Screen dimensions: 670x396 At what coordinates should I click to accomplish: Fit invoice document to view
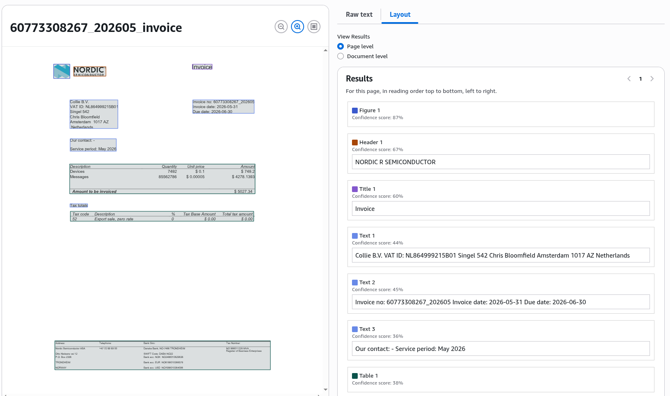coord(314,27)
